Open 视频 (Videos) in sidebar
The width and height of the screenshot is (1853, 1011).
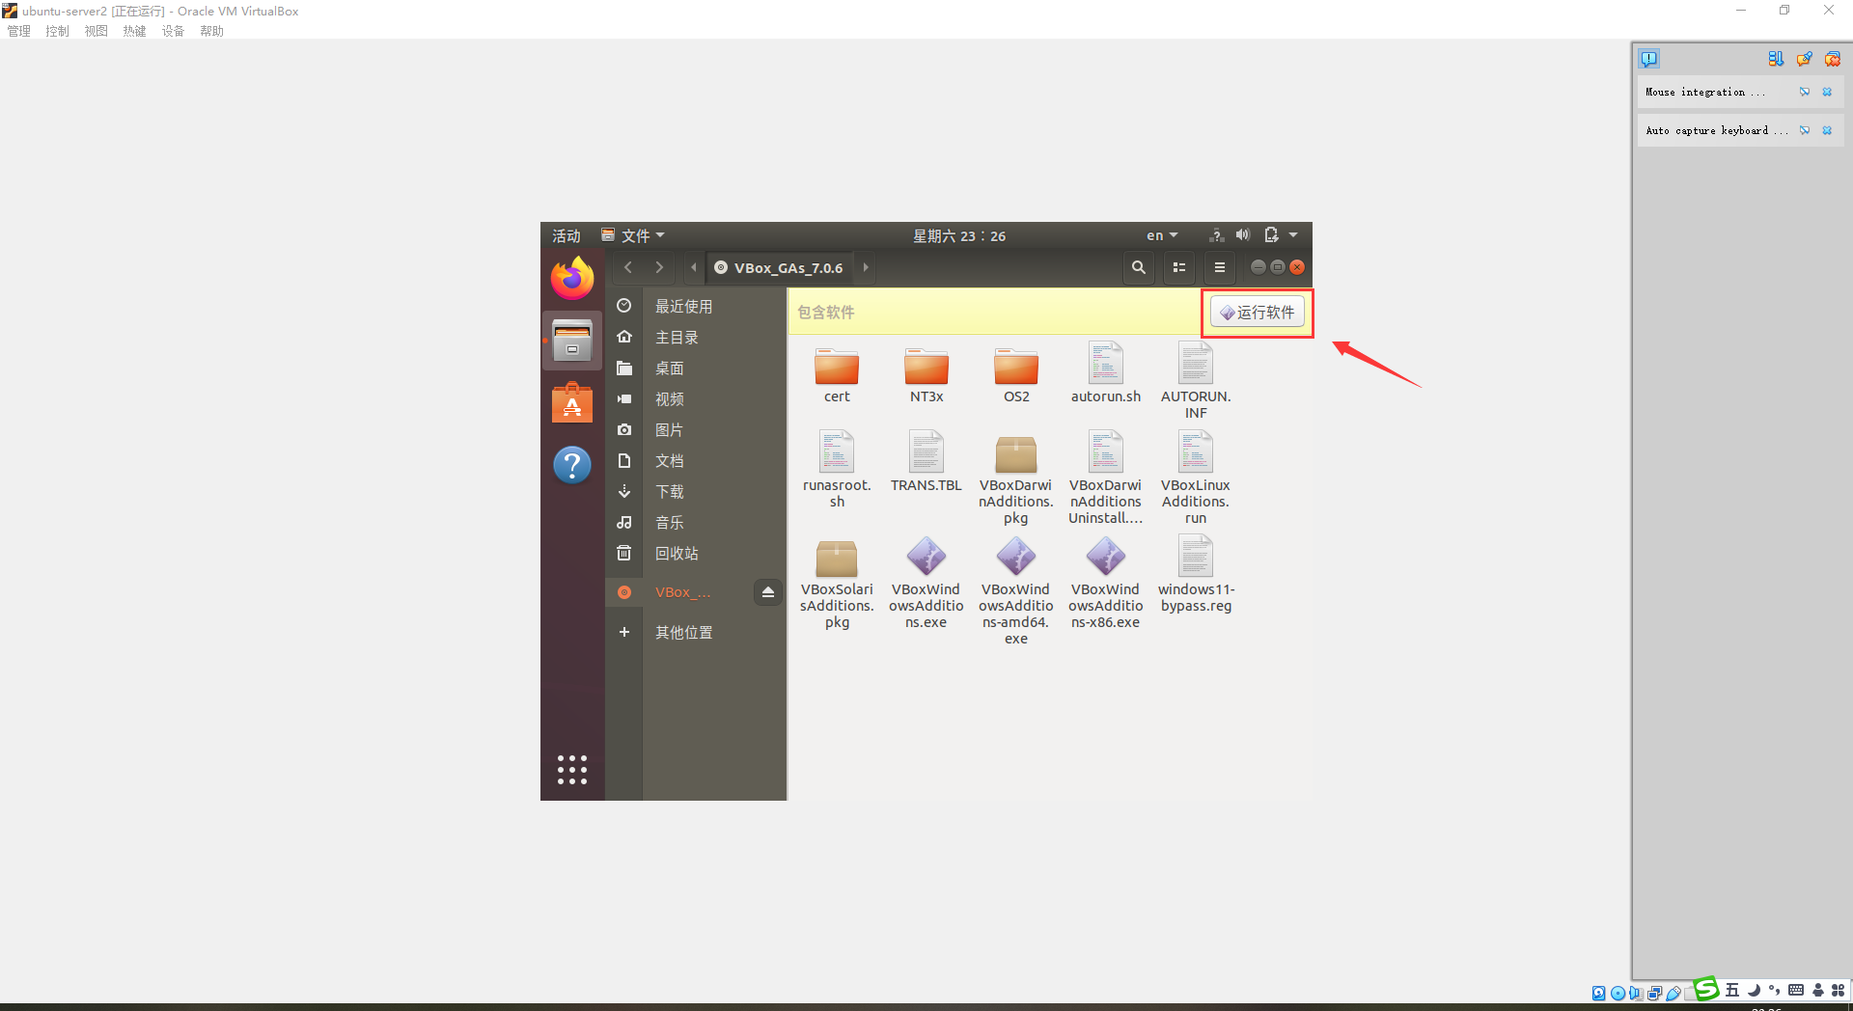tap(696, 398)
